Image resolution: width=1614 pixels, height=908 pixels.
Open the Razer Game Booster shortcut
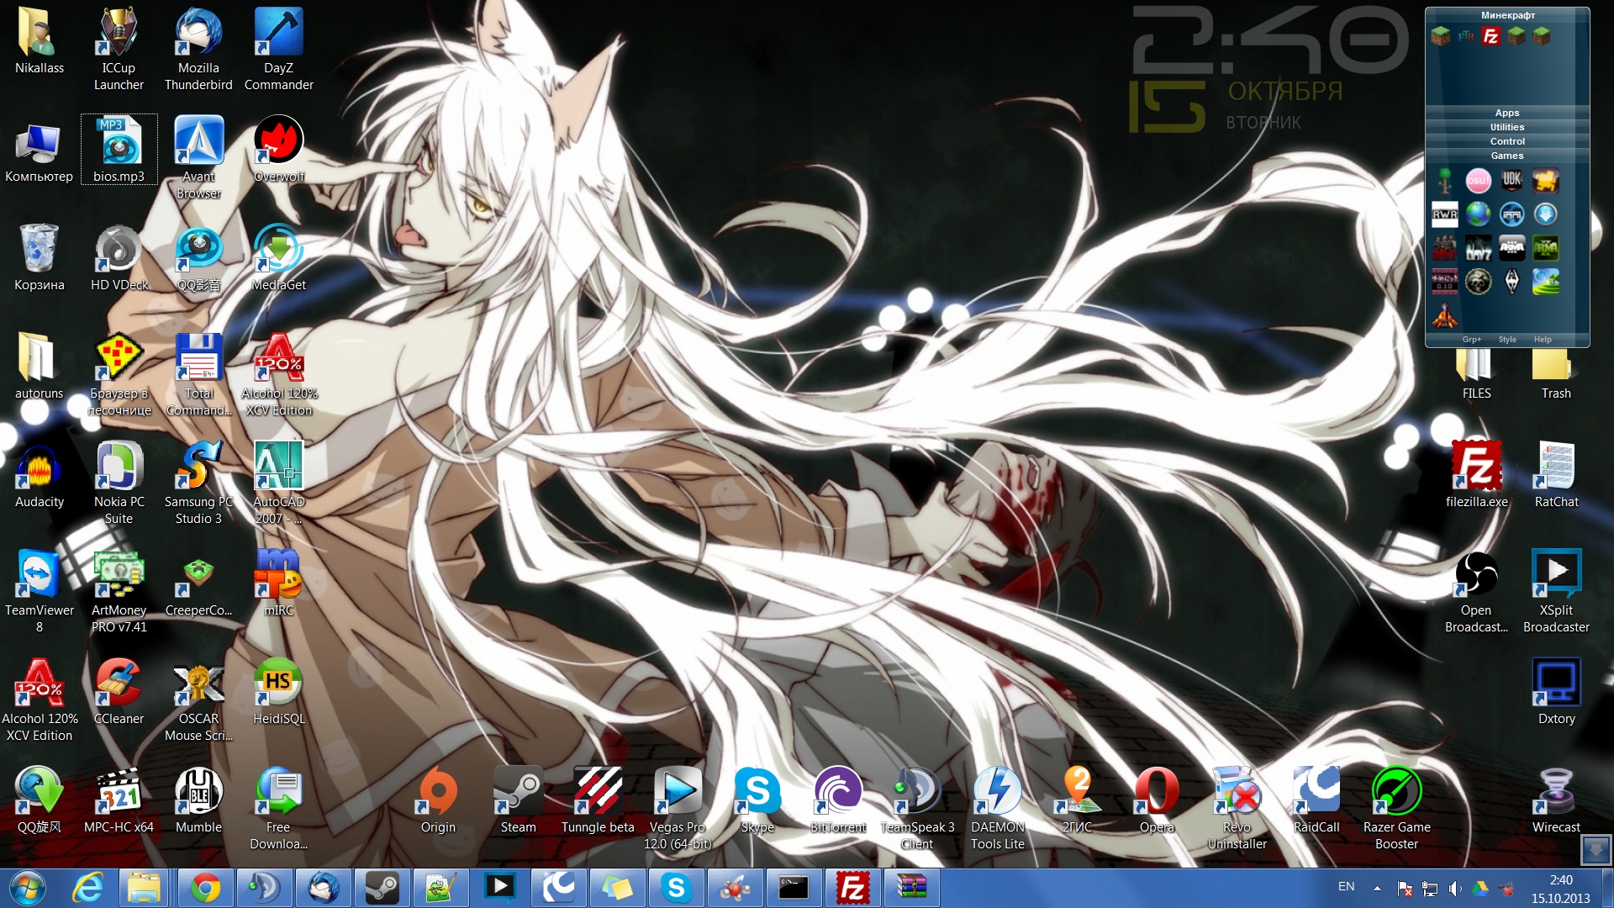tap(1396, 808)
